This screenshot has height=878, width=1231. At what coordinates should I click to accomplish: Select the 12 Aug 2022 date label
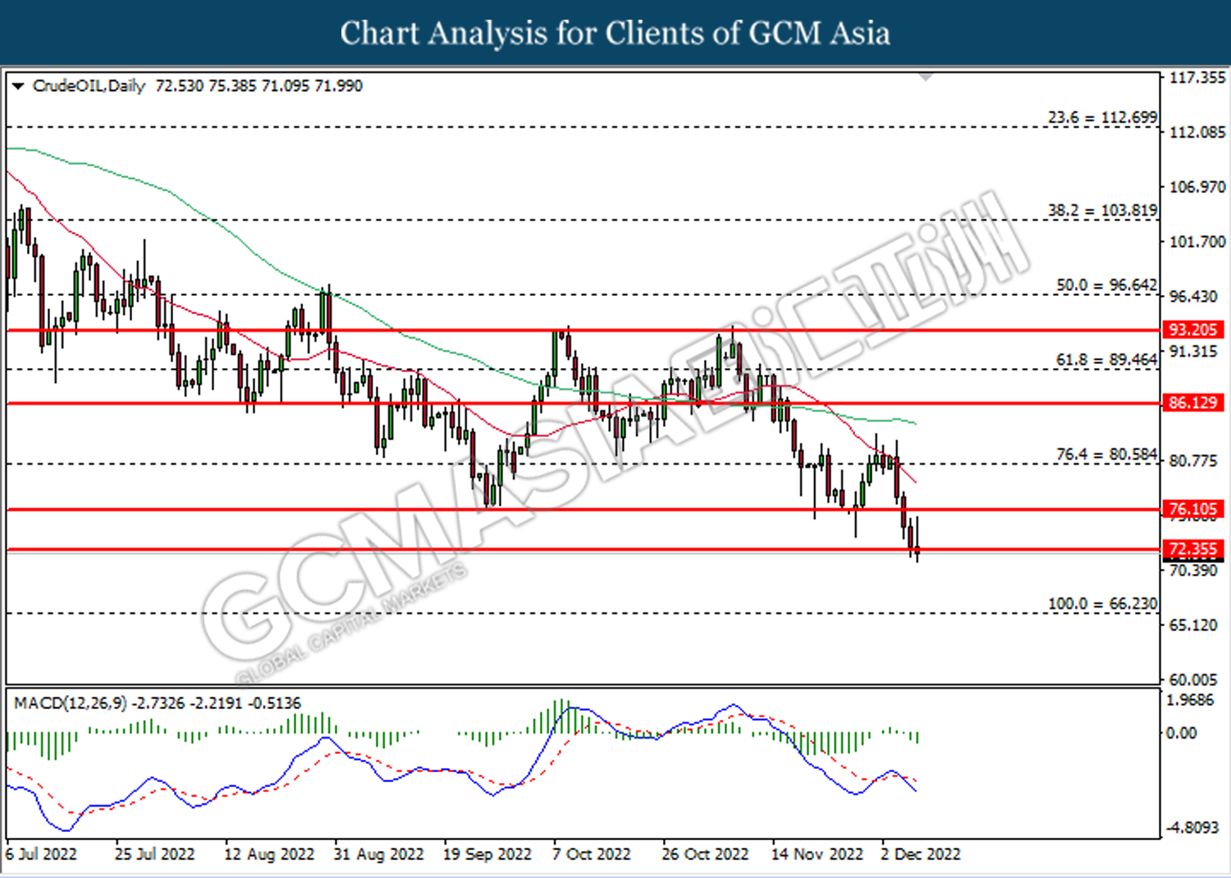point(269,854)
